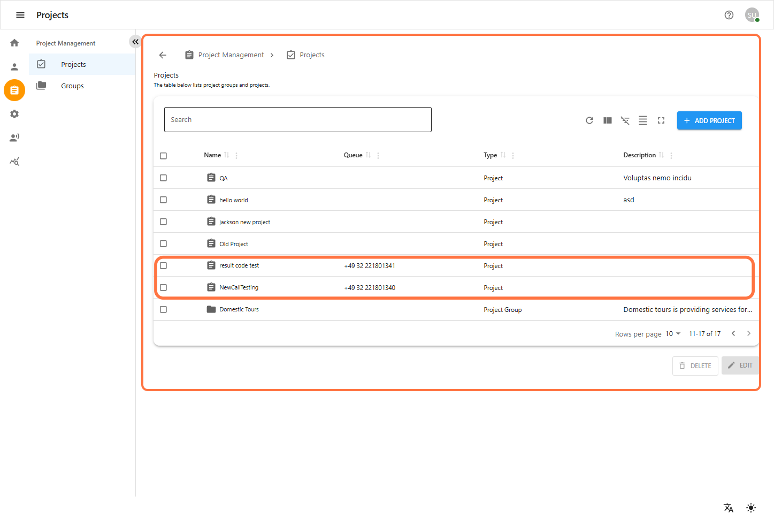Click the refresh table icon
Viewport: 774px width, 519px height.
point(589,120)
